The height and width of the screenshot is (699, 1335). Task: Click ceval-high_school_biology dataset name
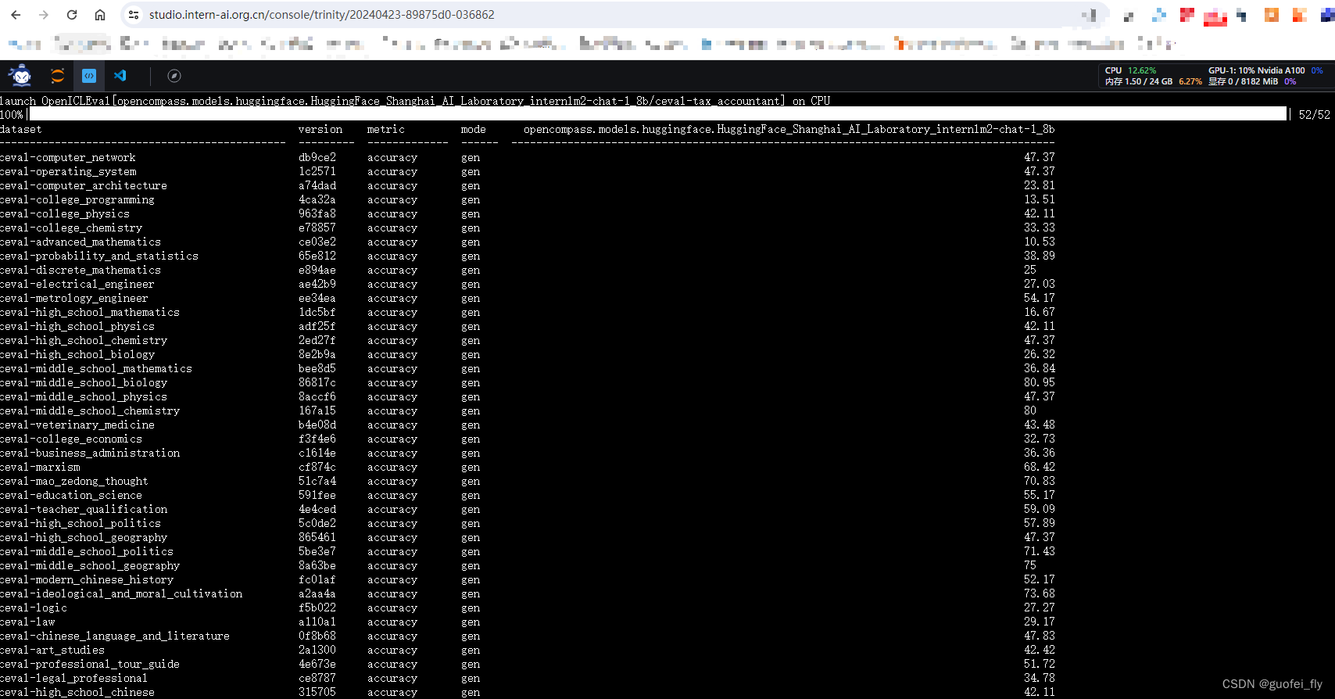tap(77, 354)
